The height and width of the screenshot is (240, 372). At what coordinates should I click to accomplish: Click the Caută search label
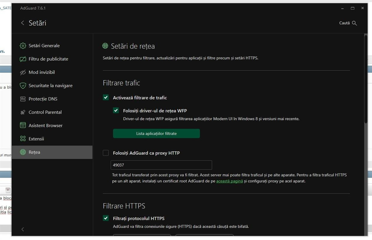(344, 23)
